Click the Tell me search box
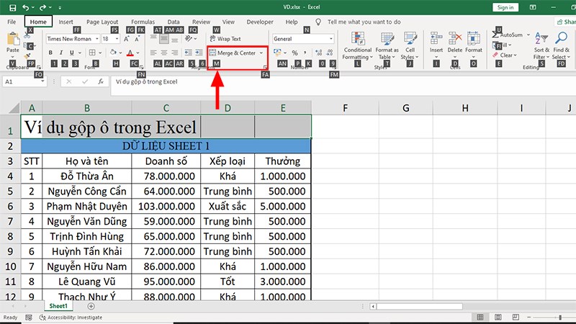 [x=364, y=22]
